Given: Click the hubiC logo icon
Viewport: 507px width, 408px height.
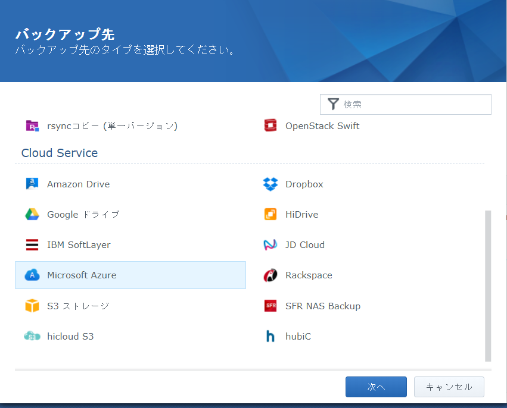Looking at the screenshot, I should click(270, 336).
